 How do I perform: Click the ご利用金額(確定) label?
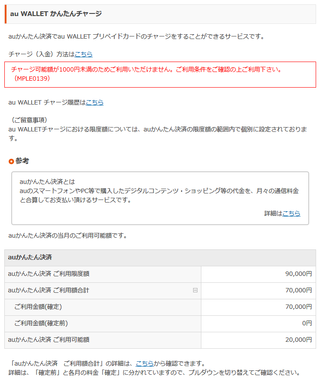point(38,307)
